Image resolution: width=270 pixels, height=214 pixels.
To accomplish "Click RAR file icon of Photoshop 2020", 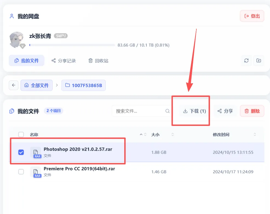I will 36,152.
